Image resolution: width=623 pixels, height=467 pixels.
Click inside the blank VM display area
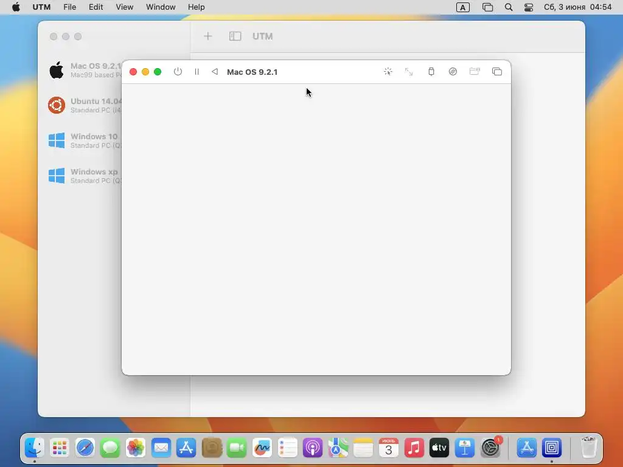point(316,229)
